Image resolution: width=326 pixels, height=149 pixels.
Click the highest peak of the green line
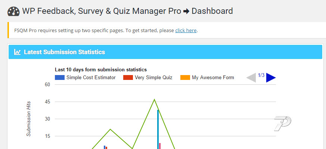[x=154, y=99]
